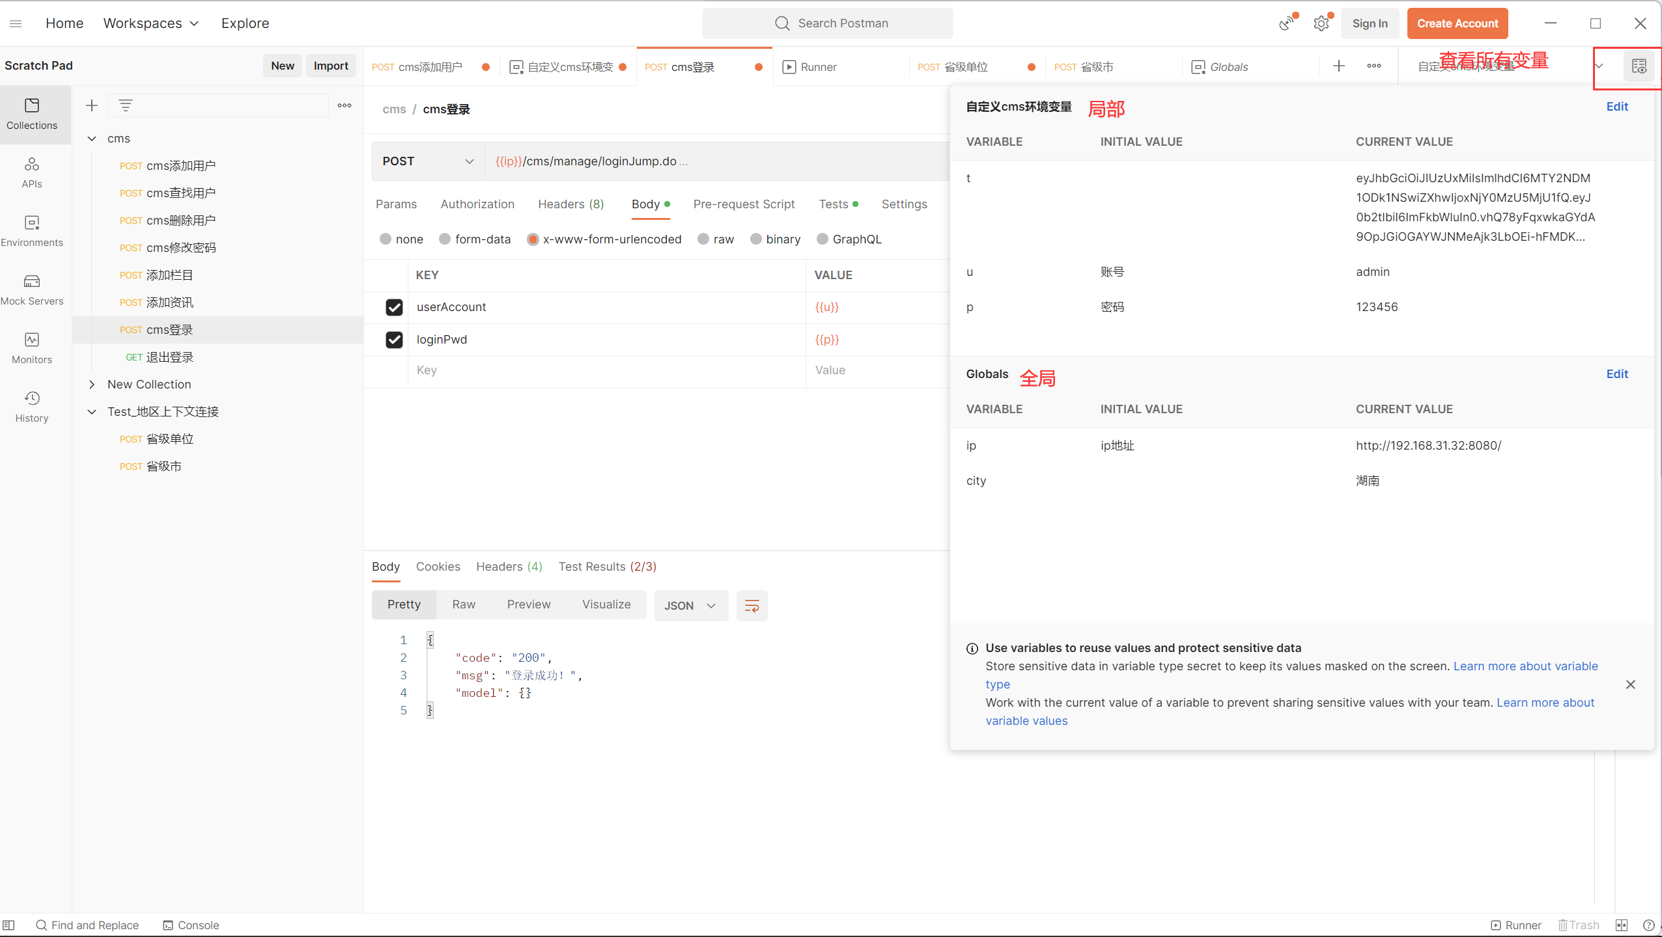Image resolution: width=1662 pixels, height=937 pixels.
Task: Open the Test Results response tab
Action: coord(607,567)
